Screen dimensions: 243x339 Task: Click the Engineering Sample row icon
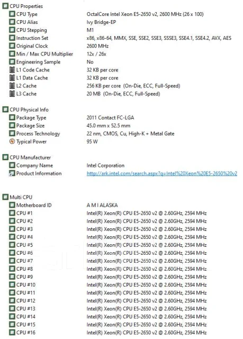click(12, 62)
